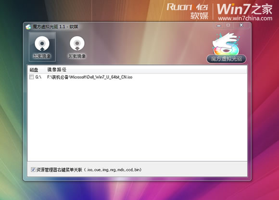Toggle the 资源管理器右键菜单关联 checkbox
Viewport: 279px width, 200px height.
(x=33, y=170)
